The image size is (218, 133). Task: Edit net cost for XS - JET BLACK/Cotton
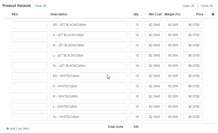tap(154, 25)
